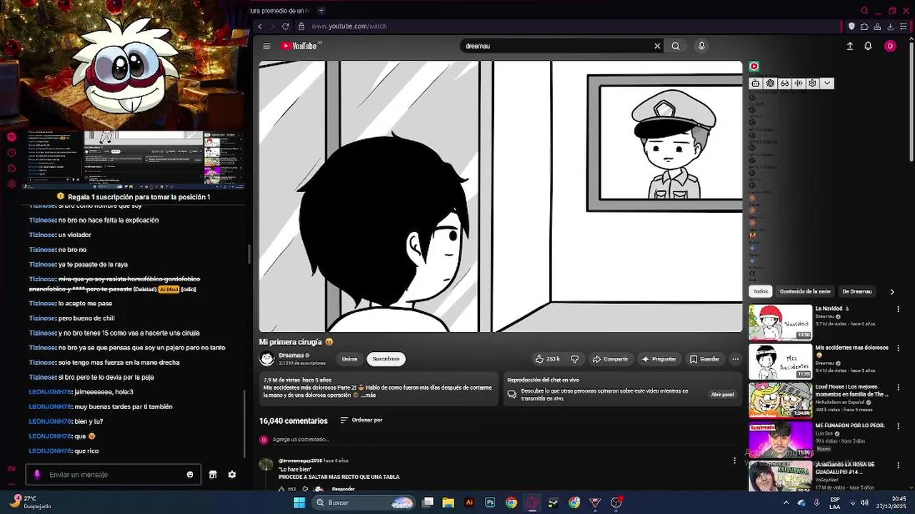Click the 'Suscribirse' button
This screenshot has height=514, width=915.
tap(386, 359)
